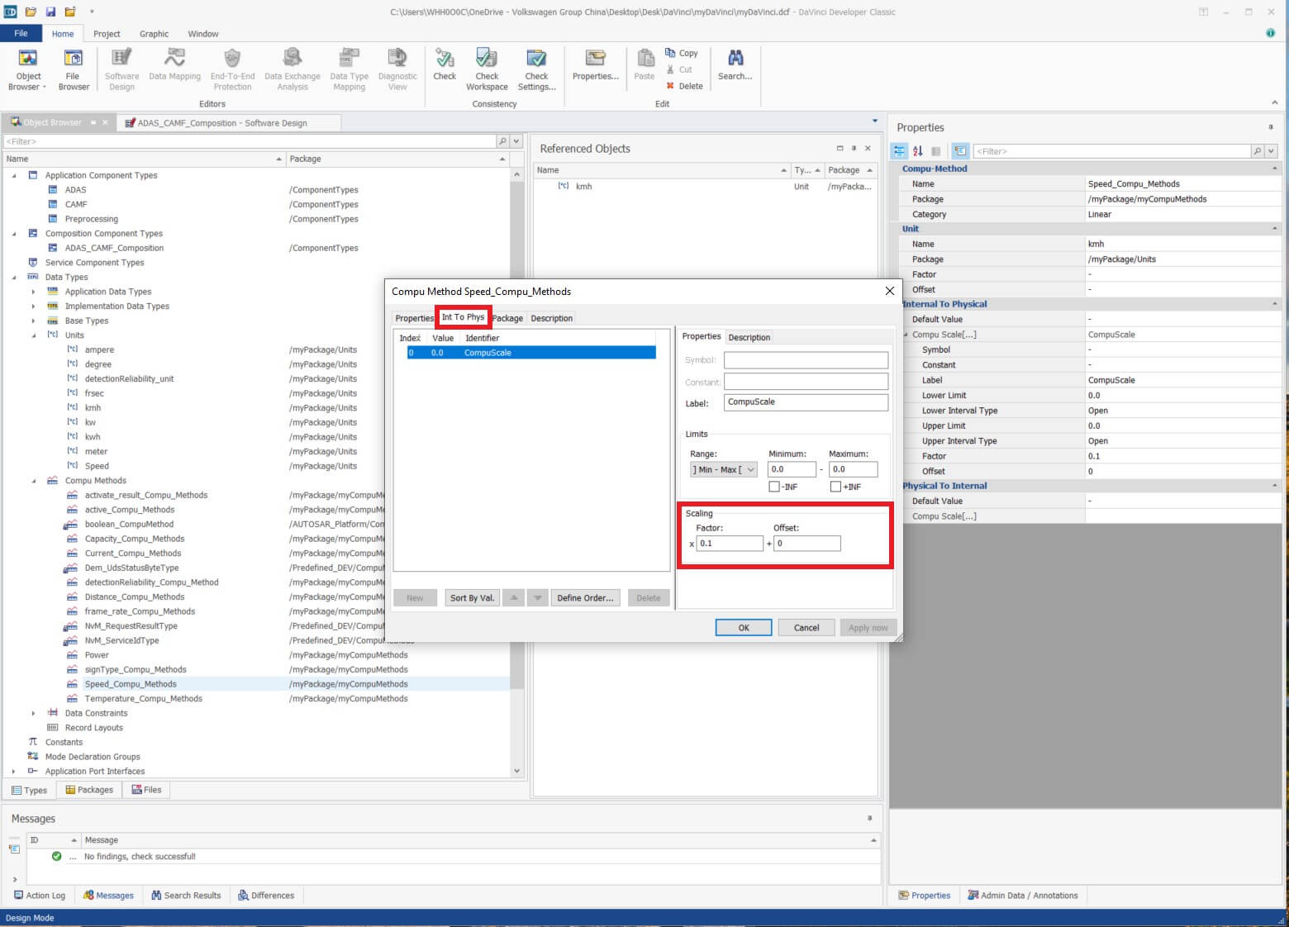1289x927 pixels.
Task: Click the Object Browser ribbon icon
Action: coord(28,59)
